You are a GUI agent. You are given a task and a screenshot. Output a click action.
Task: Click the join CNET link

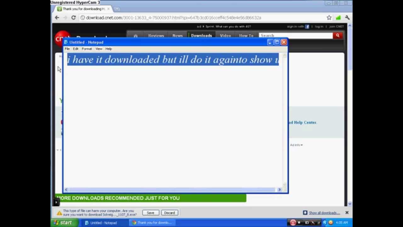tap(337, 27)
